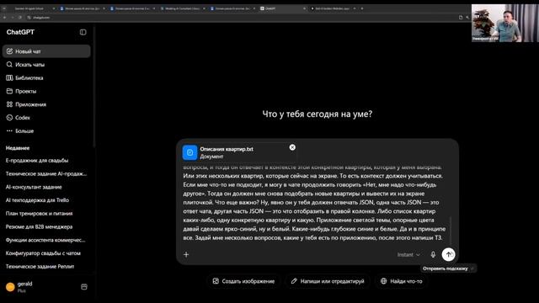Switch to the rightmost browser tab

(x=334, y=8)
